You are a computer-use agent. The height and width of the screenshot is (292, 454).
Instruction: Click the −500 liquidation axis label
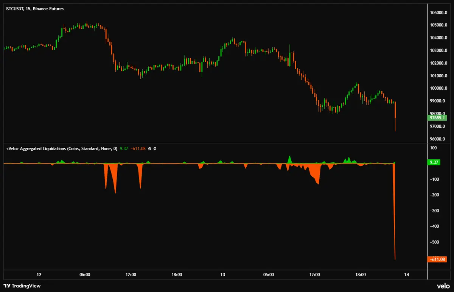coord(434,242)
